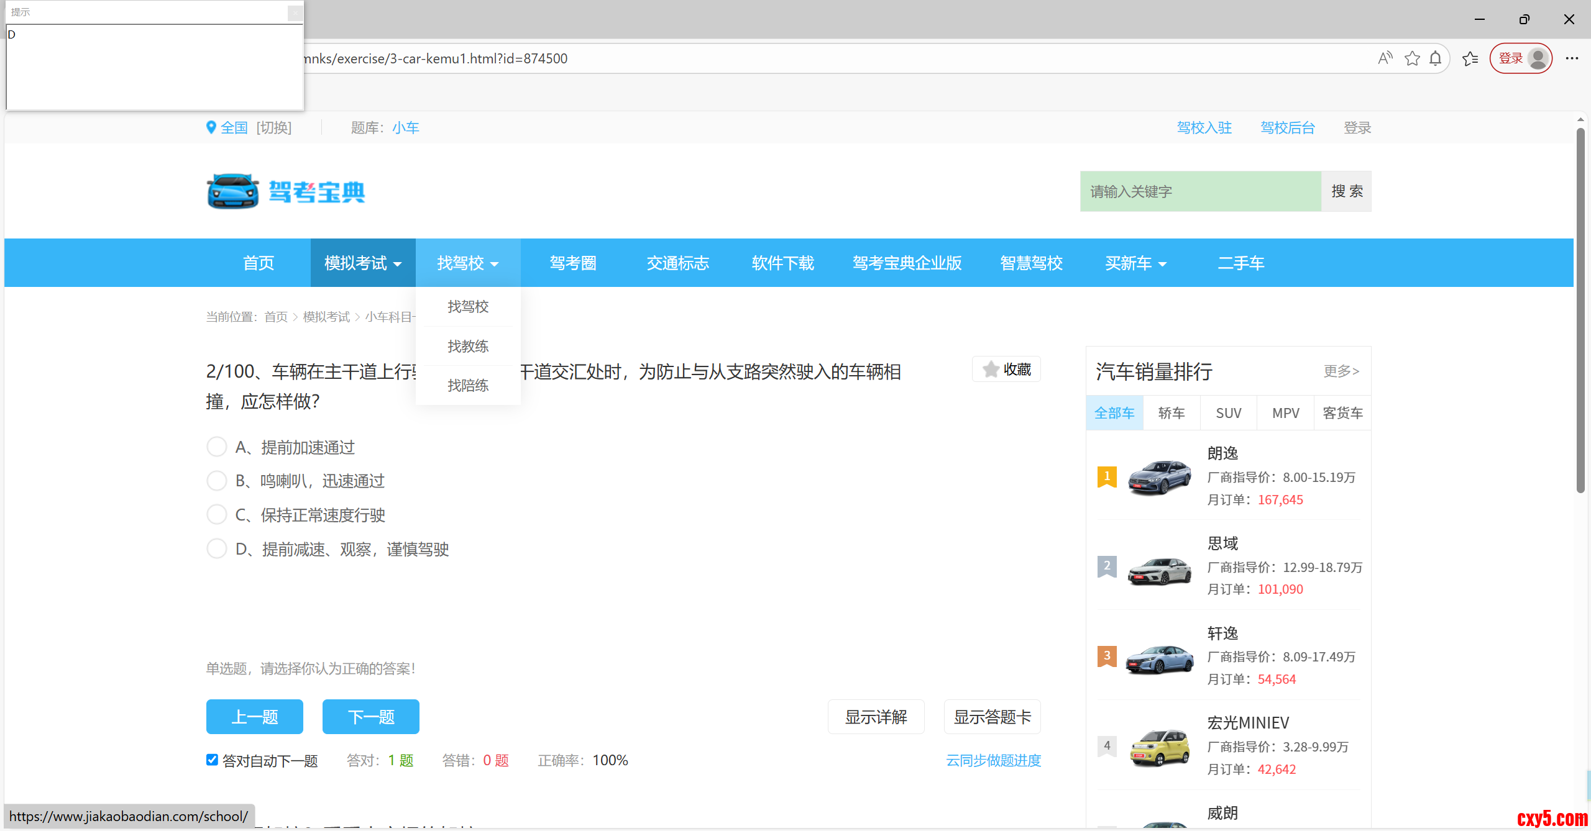Screen dimensions: 1591x831
Task: Click the 驾考宝典 car logo
Action: pyautogui.click(x=232, y=191)
